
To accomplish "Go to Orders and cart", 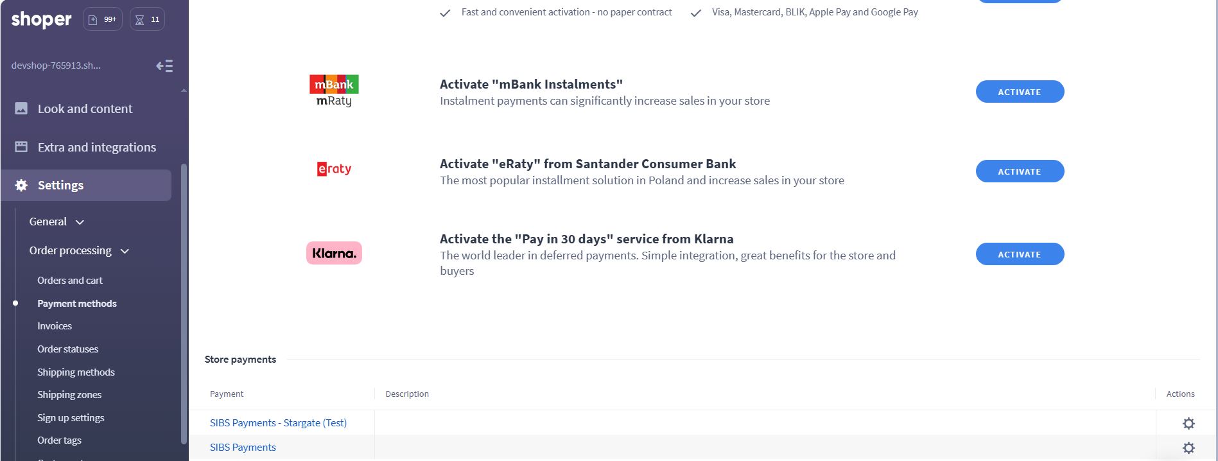I will click(70, 281).
